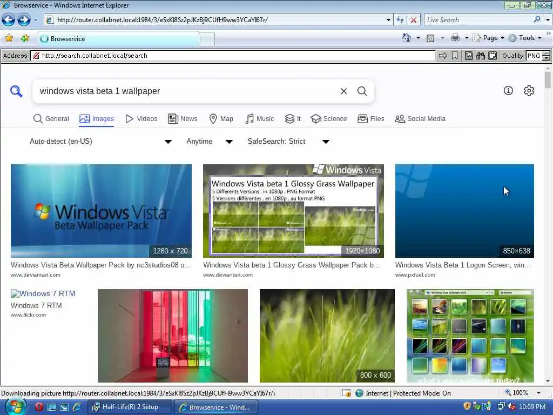
Task: Switch to Half-Life(R) 2 Setup taskbar button
Action: (130, 407)
